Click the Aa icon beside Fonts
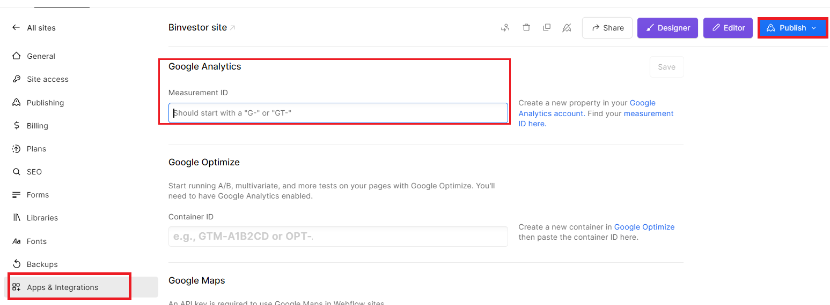830x305 pixels. pos(17,241)
